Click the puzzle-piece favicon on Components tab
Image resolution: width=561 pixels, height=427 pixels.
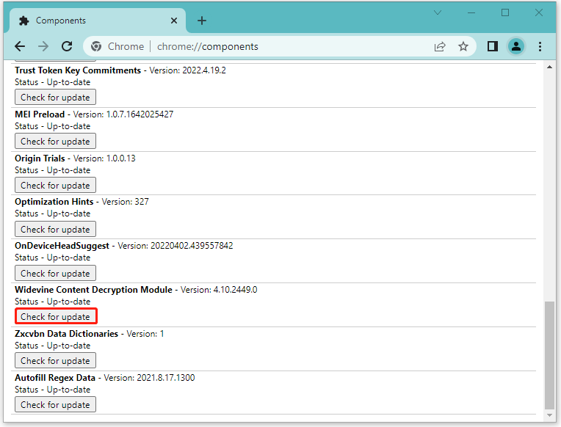coord(24,21)
